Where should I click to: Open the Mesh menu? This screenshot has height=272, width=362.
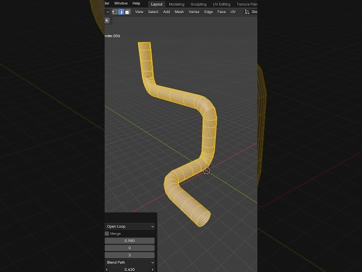(x=179, y=12)
